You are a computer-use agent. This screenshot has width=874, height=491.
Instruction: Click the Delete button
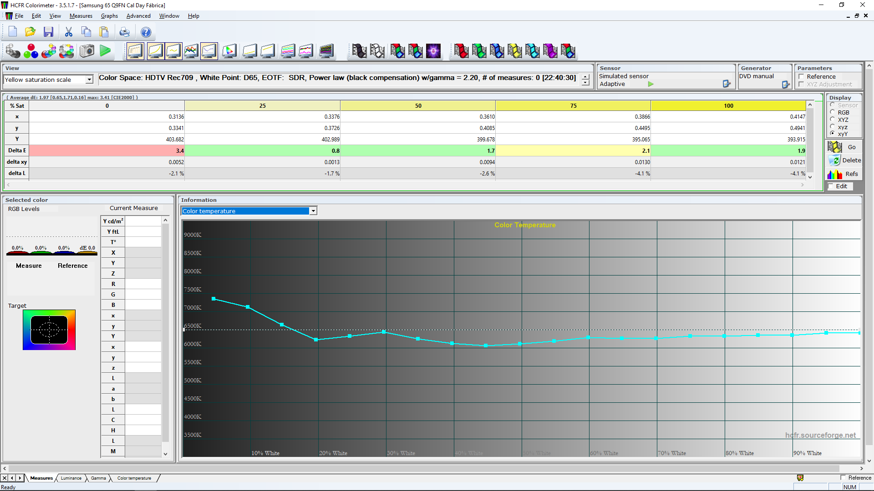(844, 160)
